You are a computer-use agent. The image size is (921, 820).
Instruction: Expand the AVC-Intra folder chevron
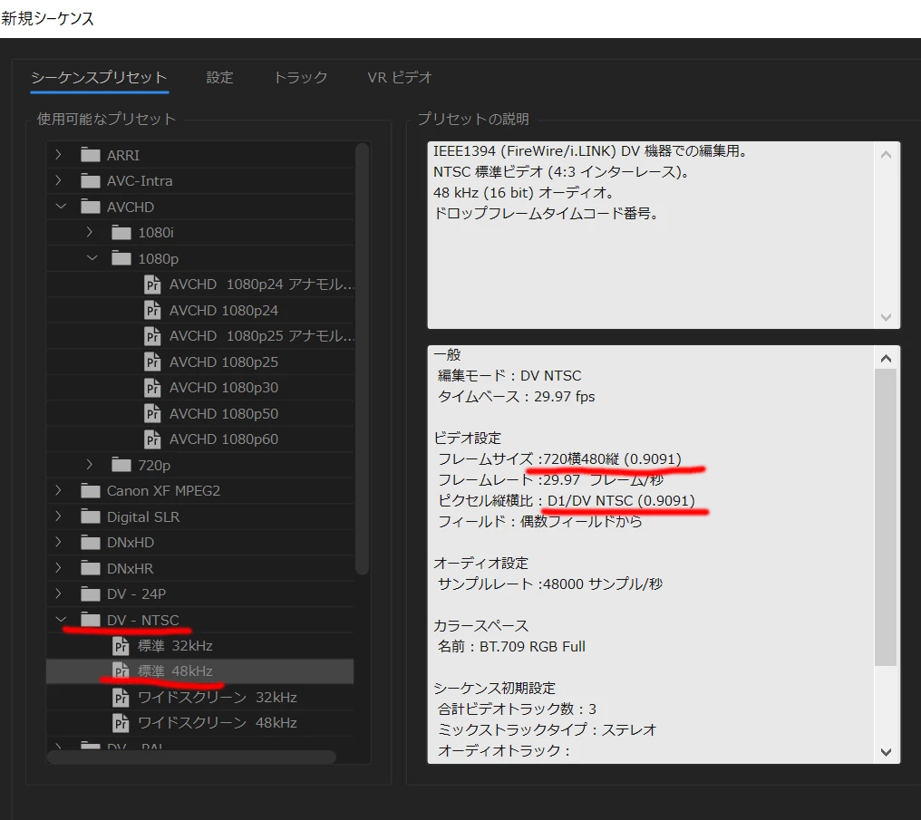tap(58, 181)
